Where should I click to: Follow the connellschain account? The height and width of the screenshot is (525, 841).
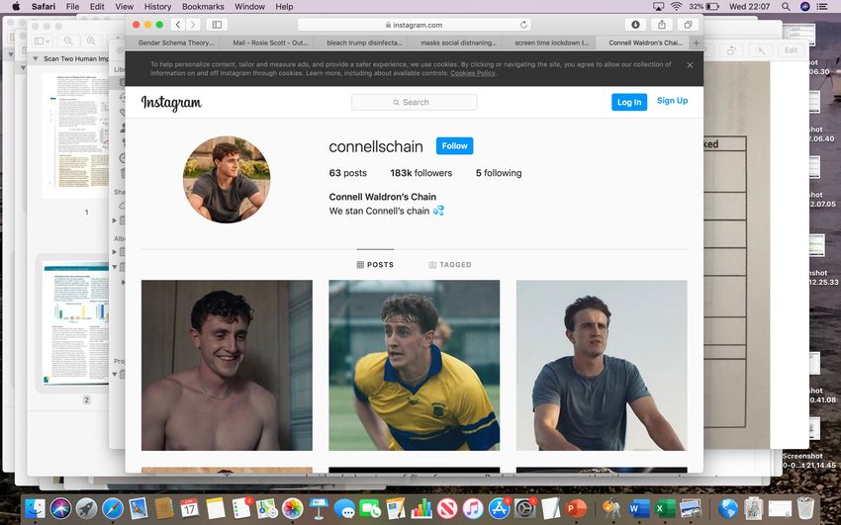pyautogui.click(x=454, y=145)
